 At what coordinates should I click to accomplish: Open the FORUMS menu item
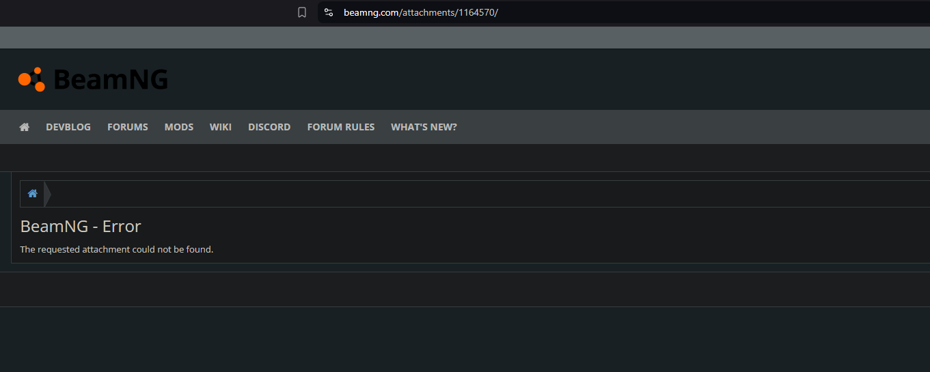[x=128, y=127]
